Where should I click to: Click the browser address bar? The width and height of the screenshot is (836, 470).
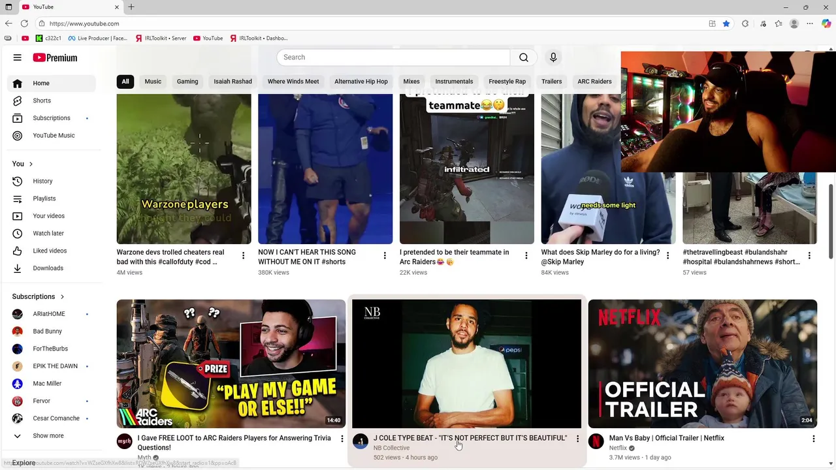(372, 23)
